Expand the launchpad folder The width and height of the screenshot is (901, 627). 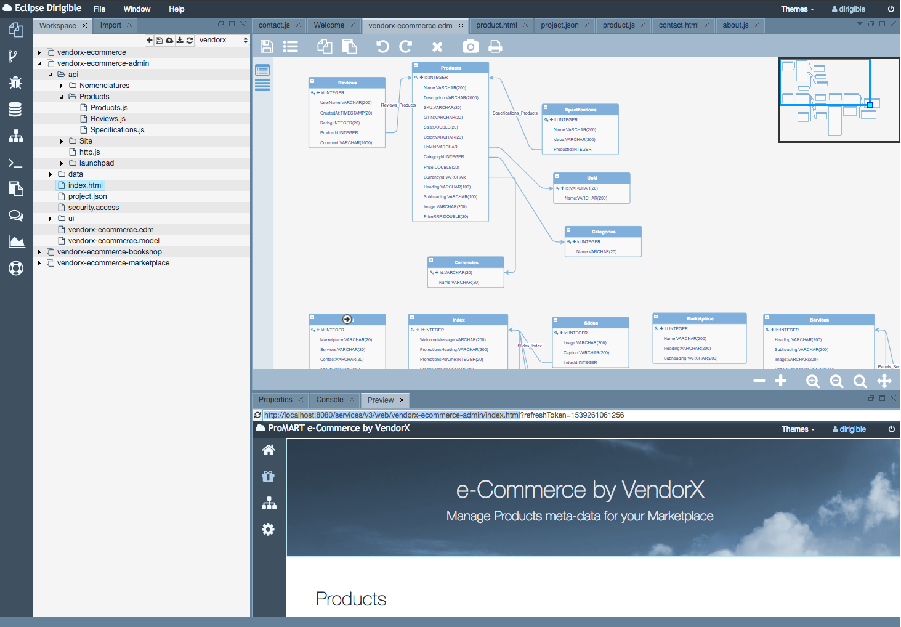pyautogui.click(x=62, y=163)
